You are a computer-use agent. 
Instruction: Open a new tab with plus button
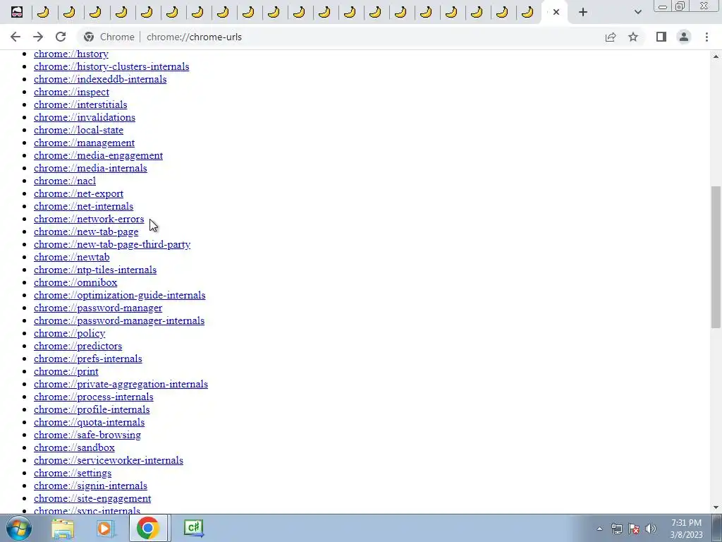pos(583,12)
